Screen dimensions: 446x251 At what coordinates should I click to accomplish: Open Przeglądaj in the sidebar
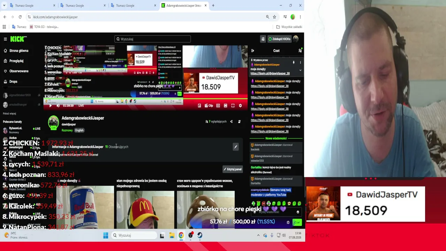coord(16,61)
